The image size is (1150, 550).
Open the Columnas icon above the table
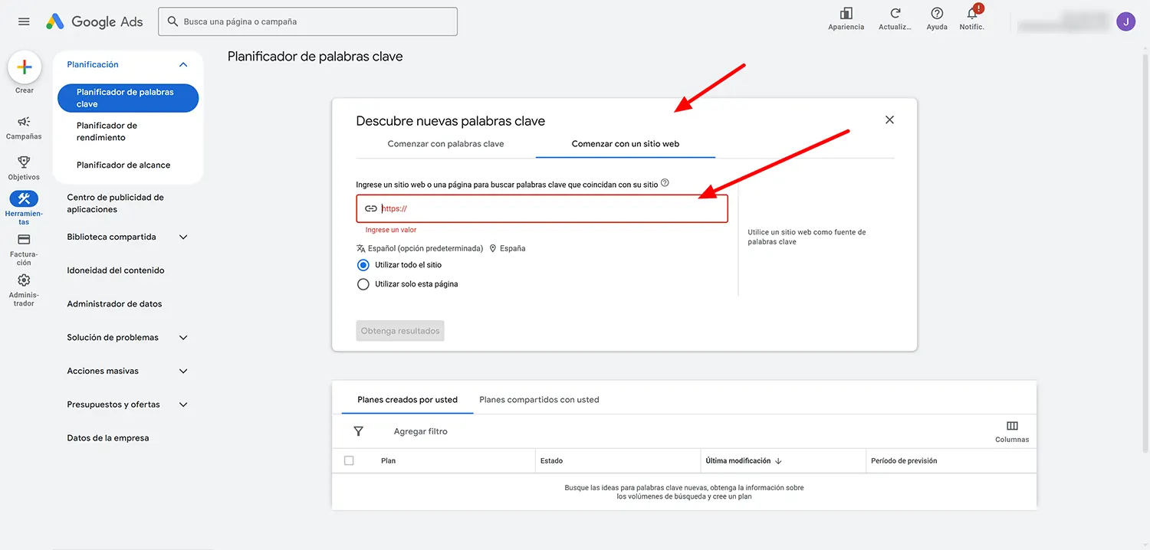coord(1012,427)
